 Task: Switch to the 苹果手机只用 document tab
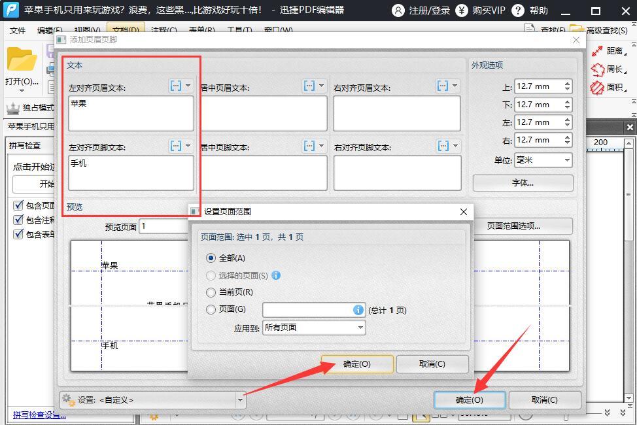tap(31, 126)
